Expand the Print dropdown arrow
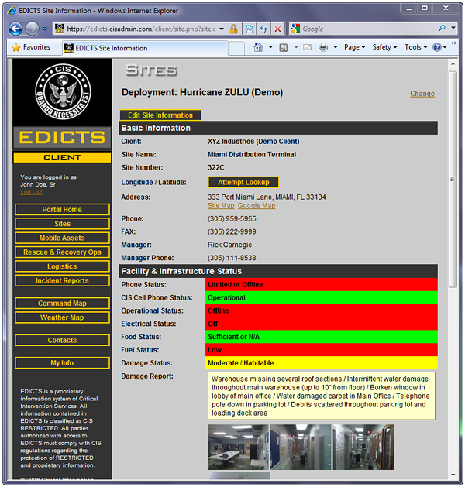 coord(336,47)
